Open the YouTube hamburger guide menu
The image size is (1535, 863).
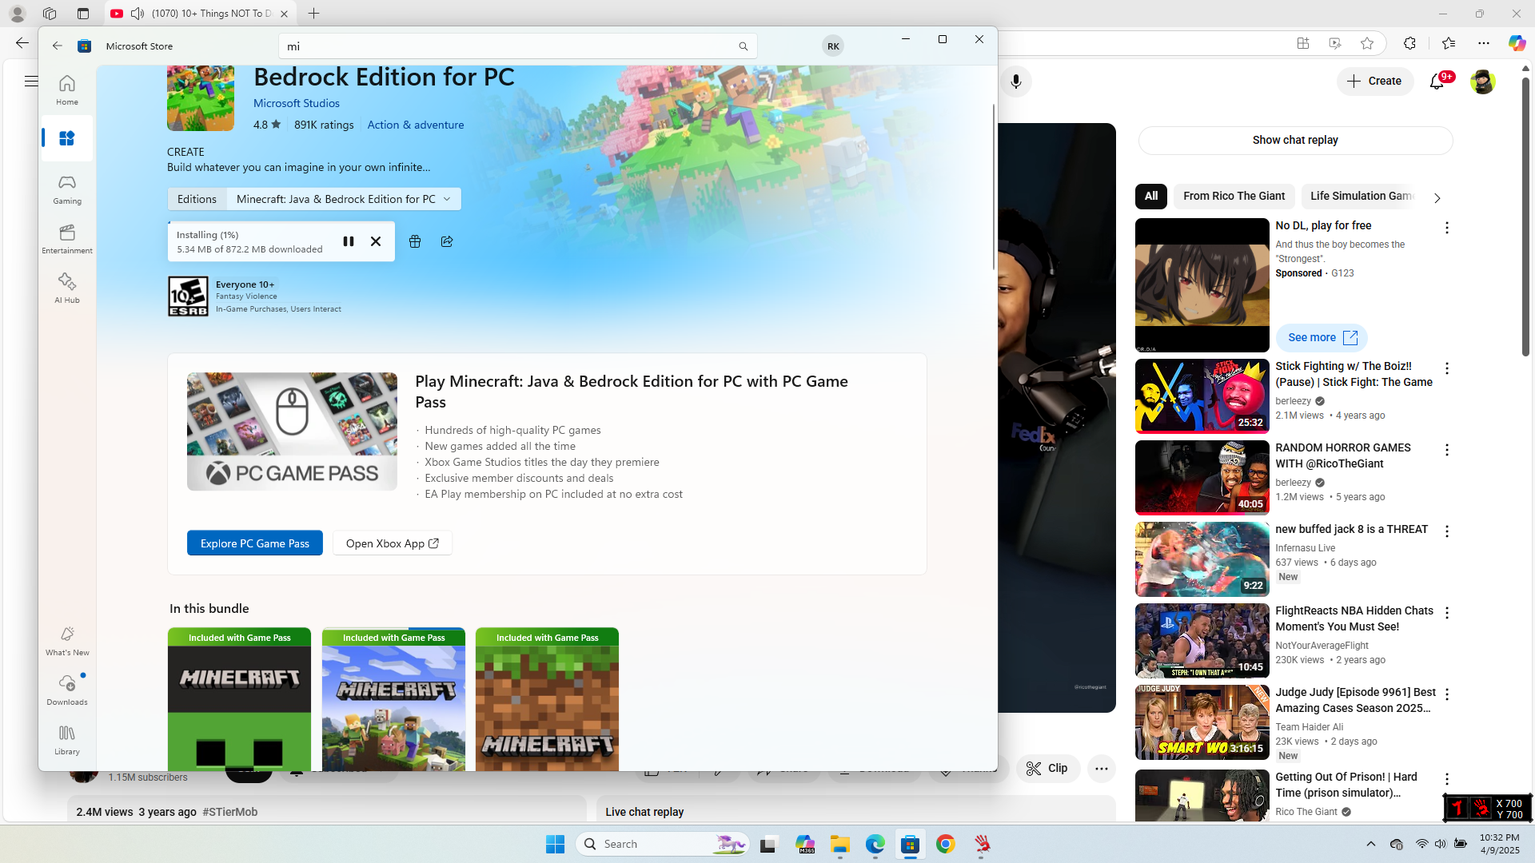31,81
